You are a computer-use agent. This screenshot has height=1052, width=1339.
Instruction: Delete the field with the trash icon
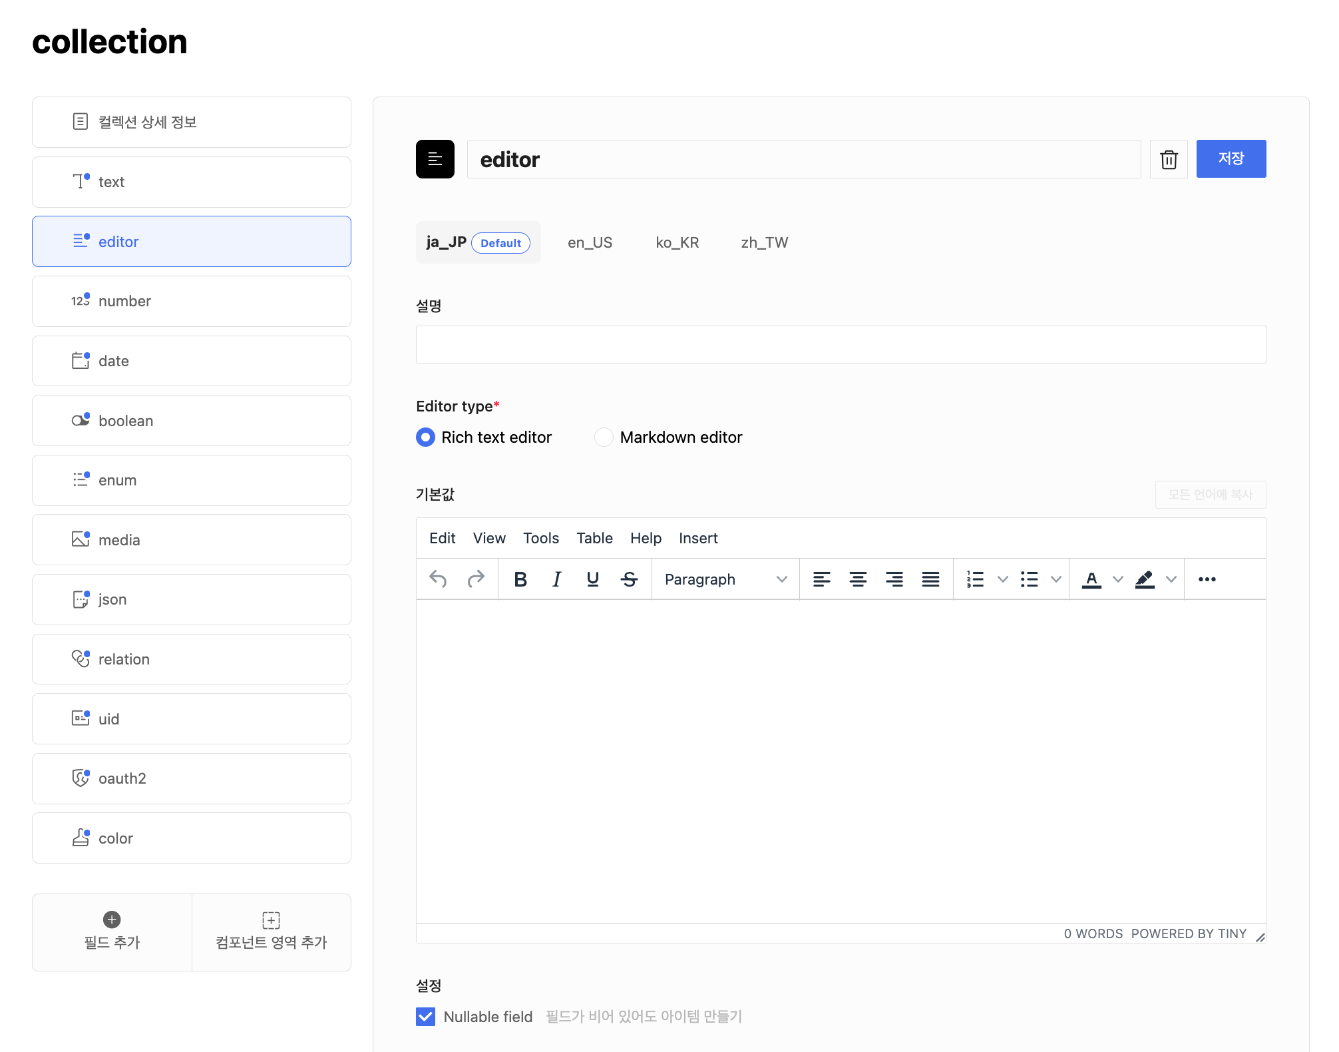1169,159
